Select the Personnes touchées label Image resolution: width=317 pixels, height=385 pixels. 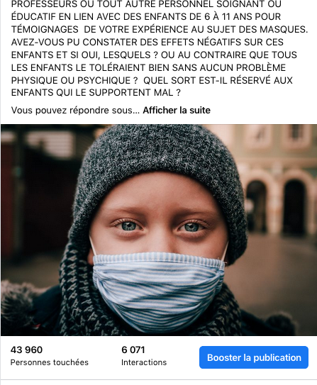coord(50,362)
